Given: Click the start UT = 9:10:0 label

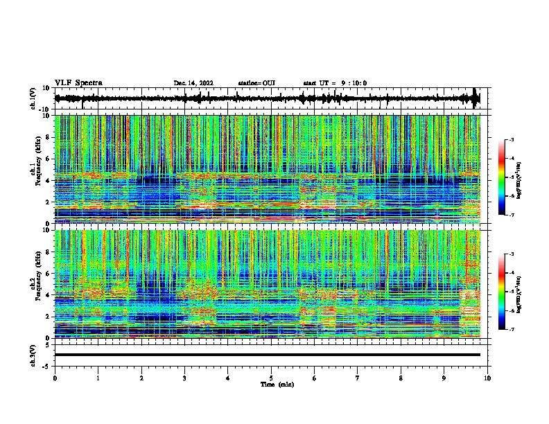Looking at the screenshot, I should click(335, 83).
